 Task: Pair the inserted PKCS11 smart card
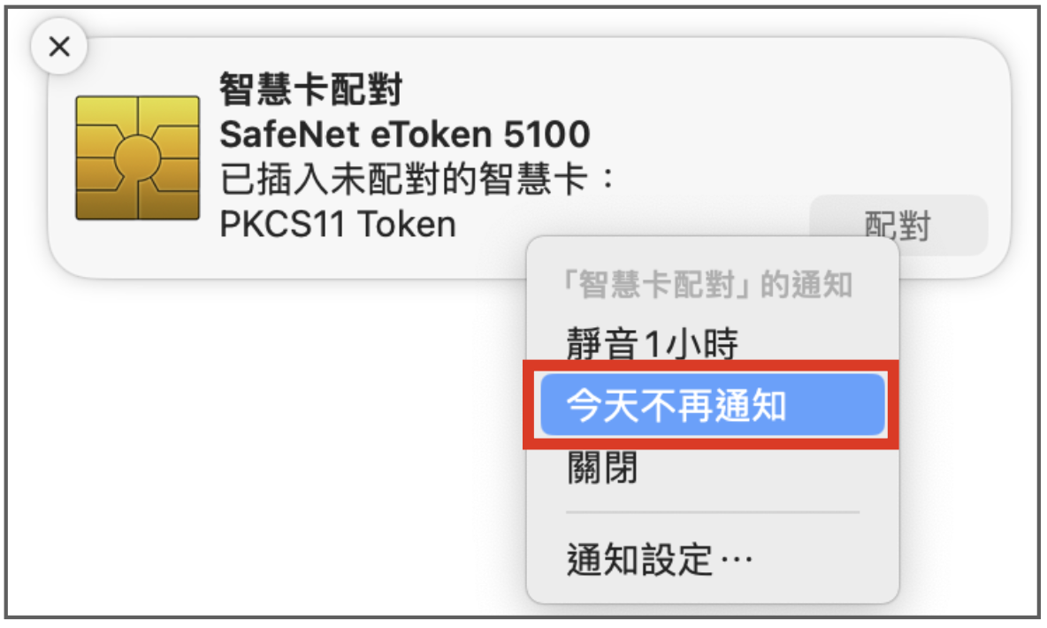tap(898, 225)
